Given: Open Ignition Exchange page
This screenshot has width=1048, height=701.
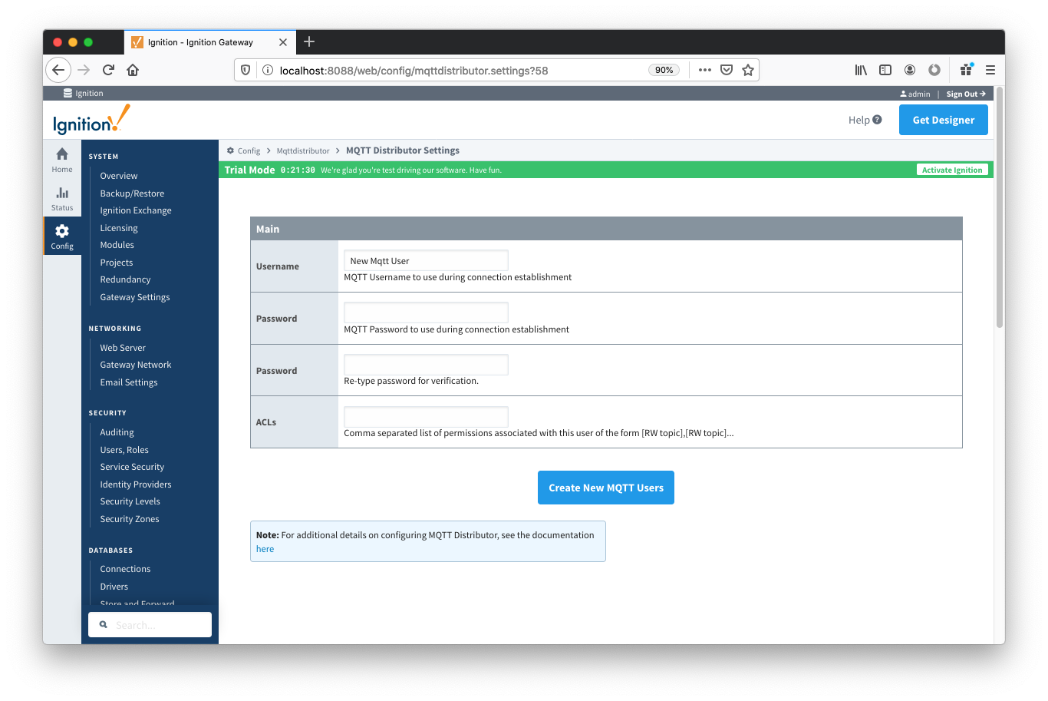Looking at the screenshot, I should coord(136,210).
